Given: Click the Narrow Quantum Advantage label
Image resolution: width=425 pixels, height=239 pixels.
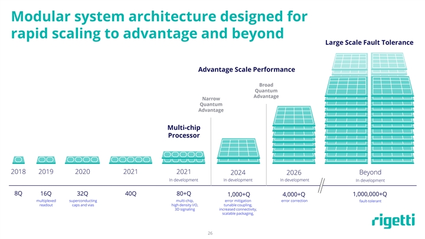Looking at the screenshot, I should pyautogui.click(x=211, y=104).
